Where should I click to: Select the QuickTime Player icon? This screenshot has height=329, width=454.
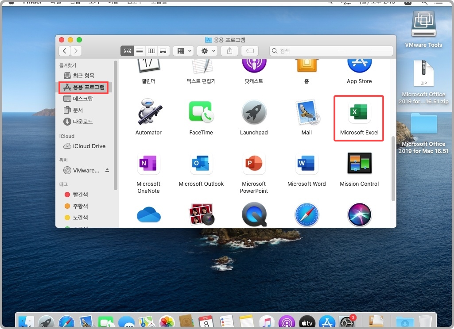click(254, 214)
